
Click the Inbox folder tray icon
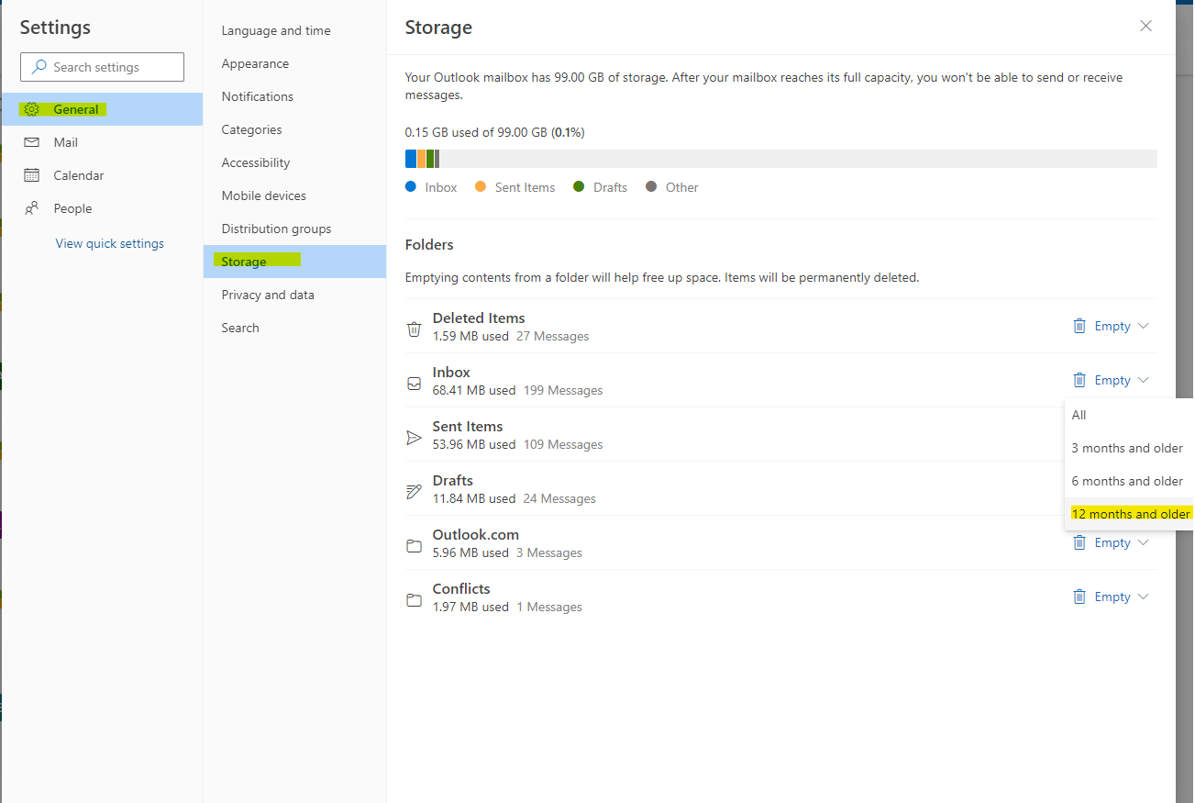415,383
